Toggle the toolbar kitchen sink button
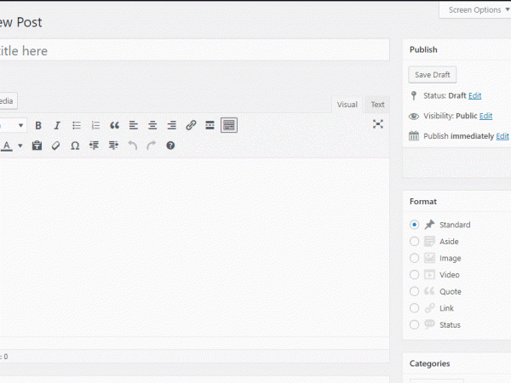The image size is (511, 383). coord(228,125)
